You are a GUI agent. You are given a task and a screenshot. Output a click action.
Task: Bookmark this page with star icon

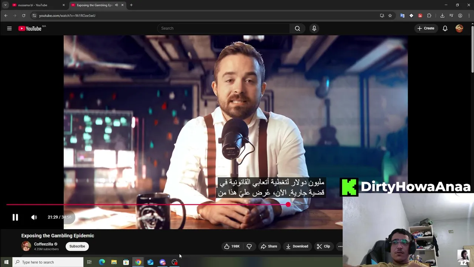pos(390,16)
